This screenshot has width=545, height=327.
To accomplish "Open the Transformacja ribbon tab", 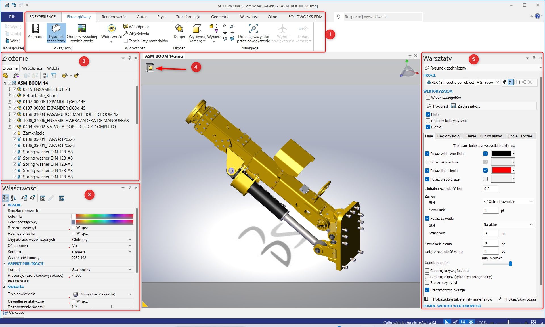I will coord(188,17).
